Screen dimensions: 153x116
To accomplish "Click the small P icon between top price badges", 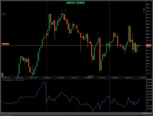I will pos(74,3).
